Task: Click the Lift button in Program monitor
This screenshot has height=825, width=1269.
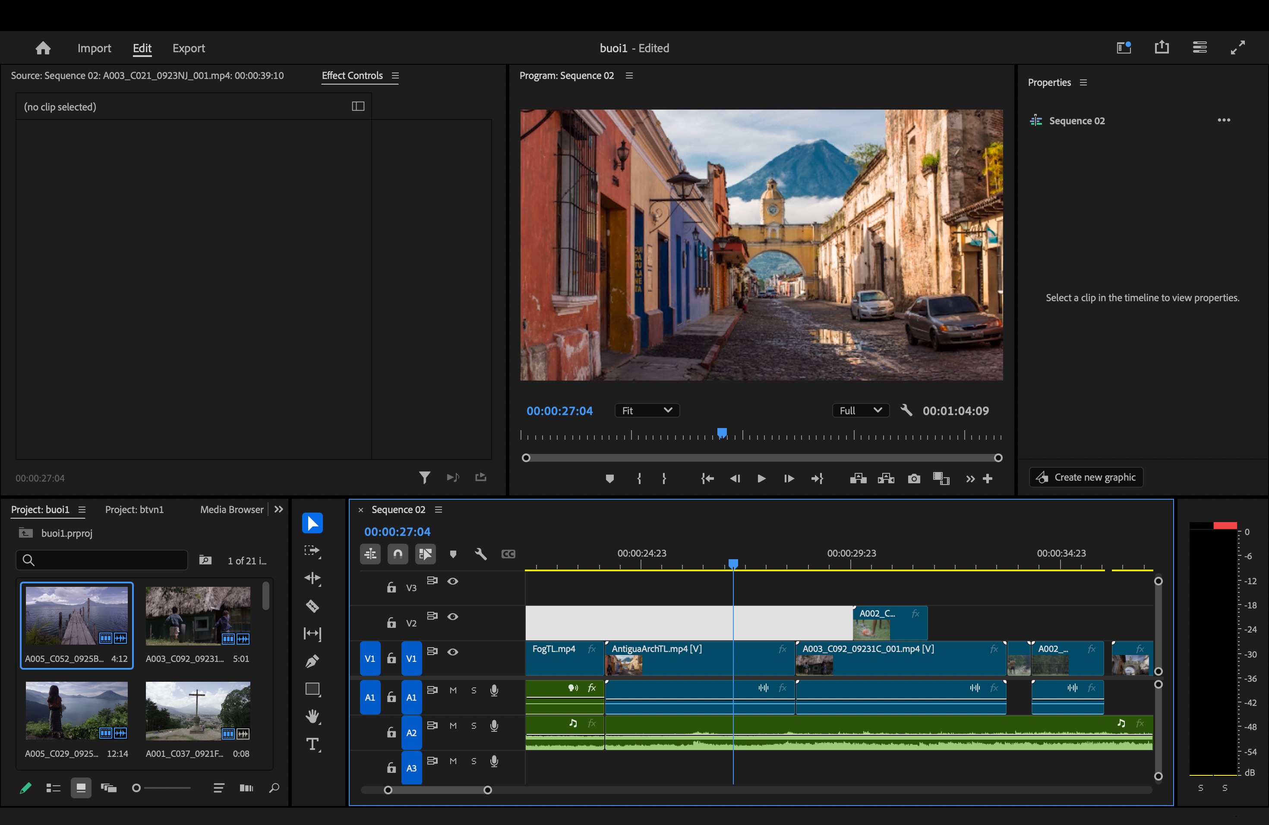Action: [x=858, y=479]
